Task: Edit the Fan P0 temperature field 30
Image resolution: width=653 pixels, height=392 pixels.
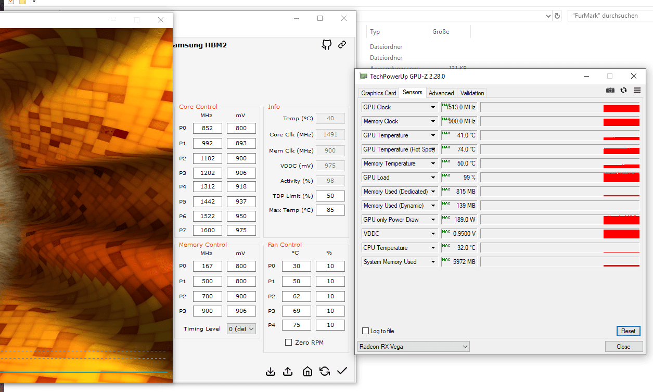Action: pyautogui.click(x=297, y=266)
